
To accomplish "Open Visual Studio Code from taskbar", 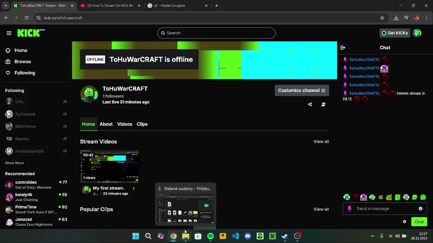I will (x=235, y=236).
